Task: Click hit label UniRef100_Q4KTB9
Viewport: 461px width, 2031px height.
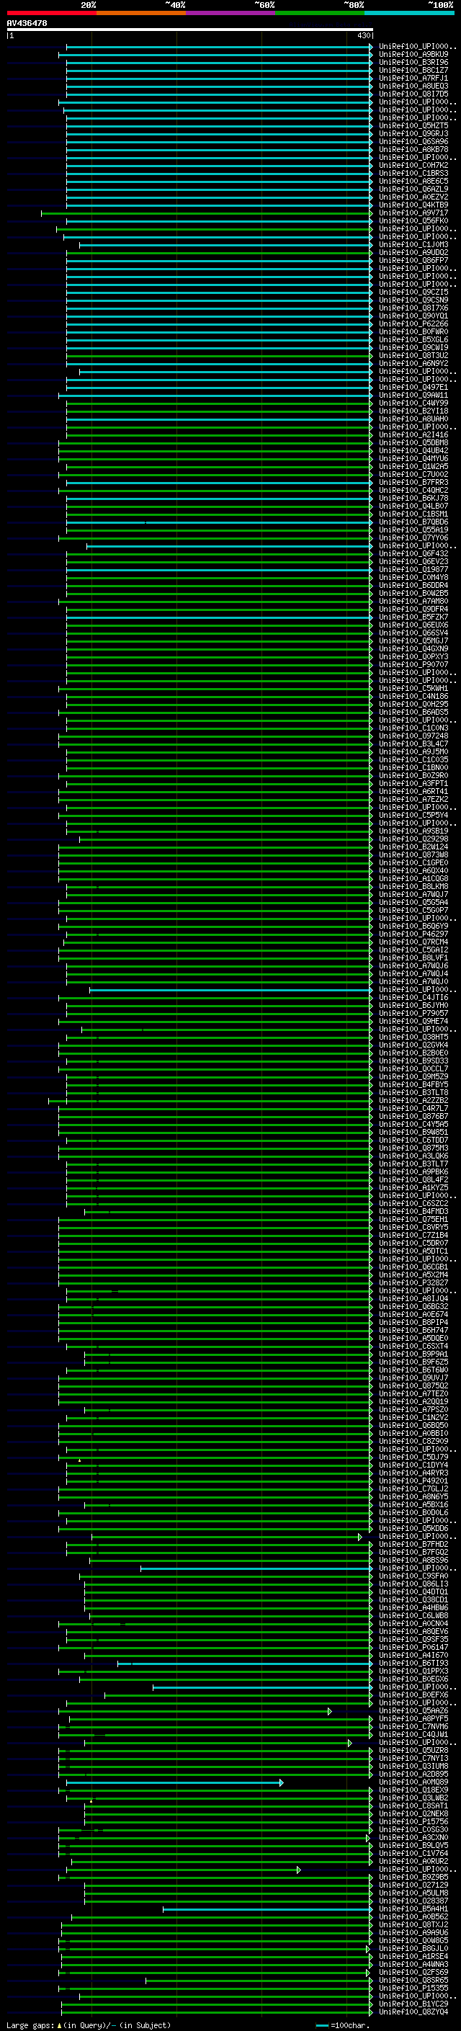Action: pos(413,205)
